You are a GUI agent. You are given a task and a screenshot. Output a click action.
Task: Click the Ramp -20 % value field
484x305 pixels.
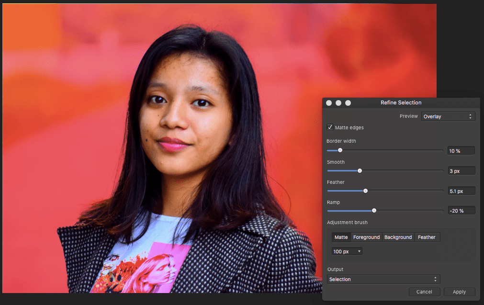(461, 211)
